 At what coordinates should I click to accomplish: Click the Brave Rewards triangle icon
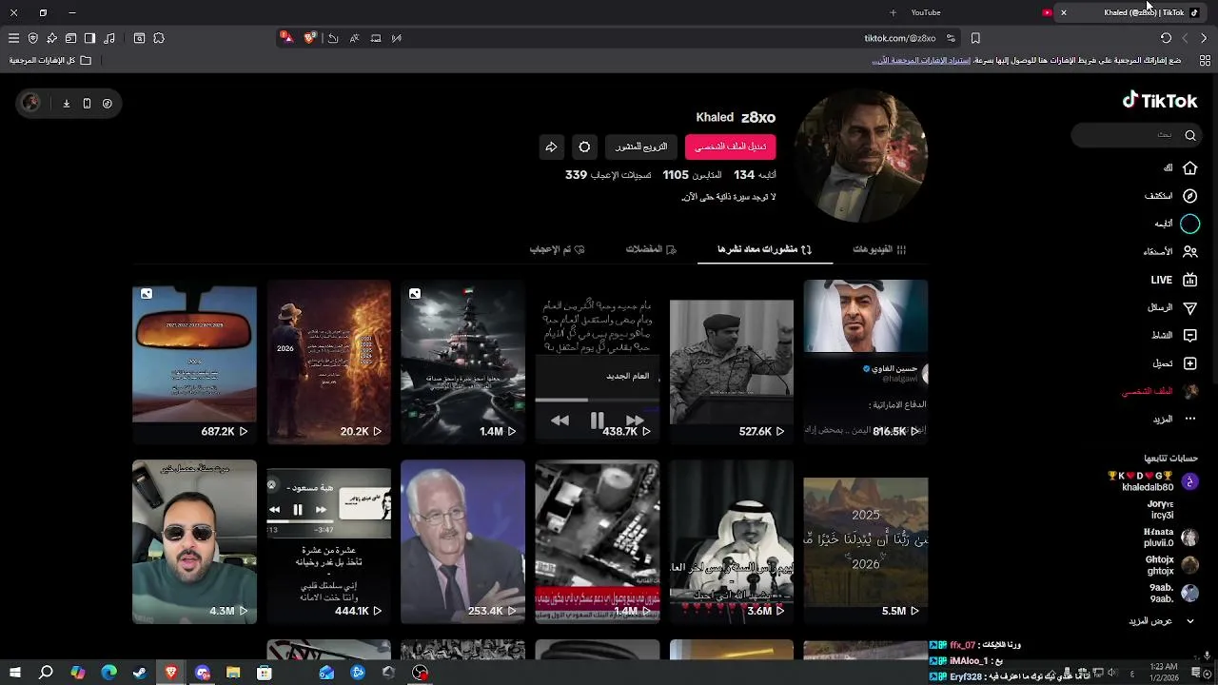point(286,38)
